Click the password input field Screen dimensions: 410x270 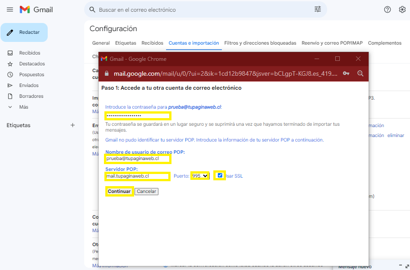coord(138,116)
